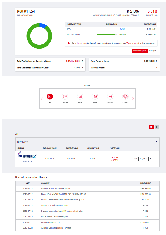
Task: Filter holdings by Equities
Action: coord(65,96)
